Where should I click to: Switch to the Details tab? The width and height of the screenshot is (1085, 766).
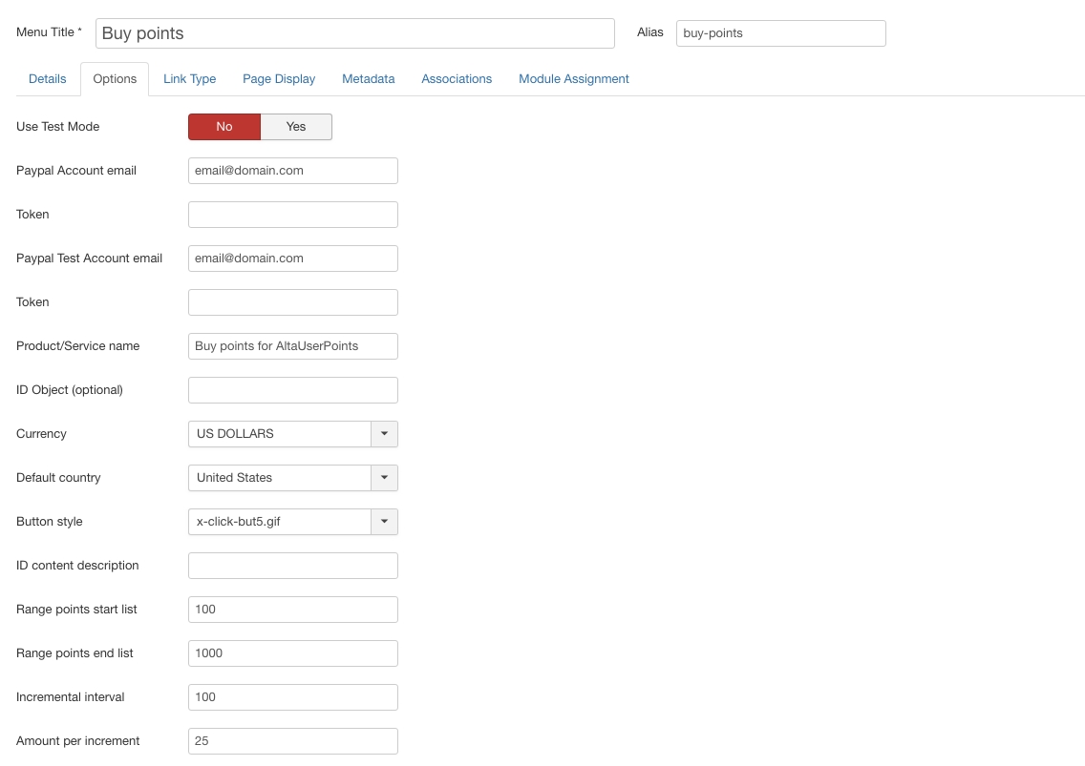tap(47, 78)
